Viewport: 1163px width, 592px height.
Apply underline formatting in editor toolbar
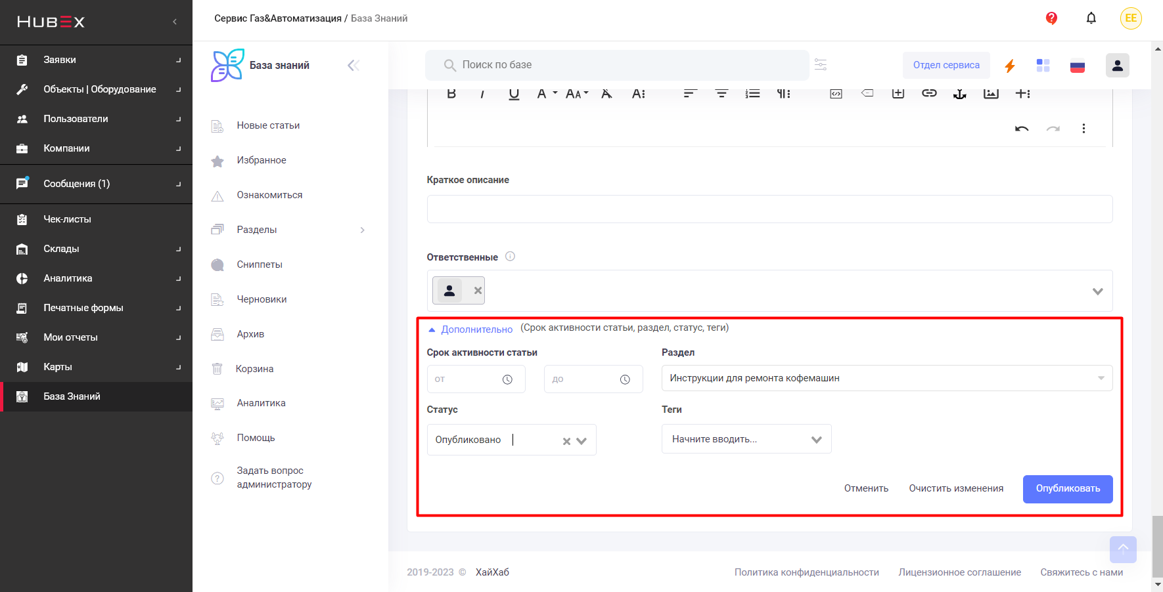pos(514,94)
